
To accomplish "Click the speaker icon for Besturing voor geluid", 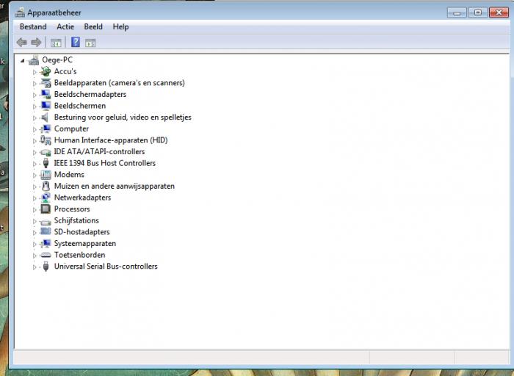I will [x=46, y=117].
